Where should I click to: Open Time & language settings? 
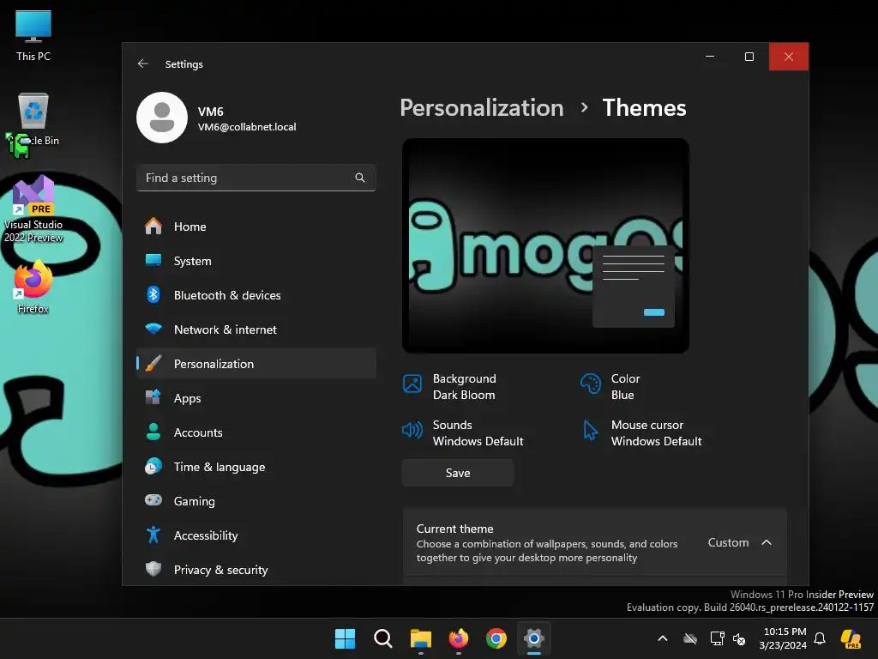click(x=256, y=466)
